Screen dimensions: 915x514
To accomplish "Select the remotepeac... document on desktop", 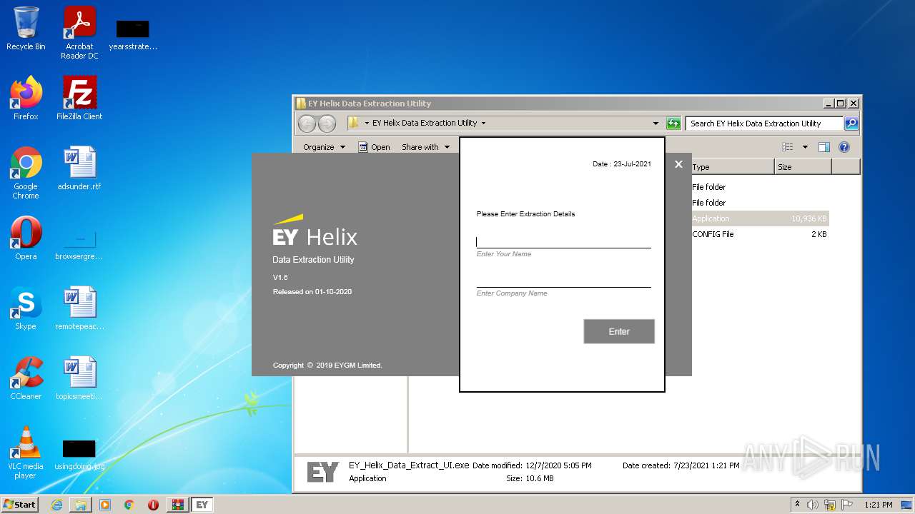I will [79, 308].
